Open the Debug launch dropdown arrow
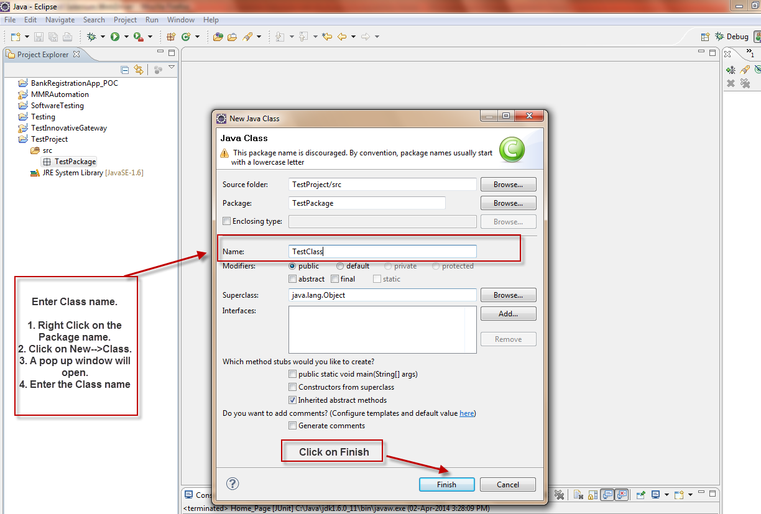The image size is (761, 514). pyautogui.click(x=103, y=37)
